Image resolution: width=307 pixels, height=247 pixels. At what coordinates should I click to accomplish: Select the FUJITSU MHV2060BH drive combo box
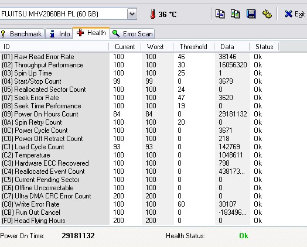click(x=68, y=14)
